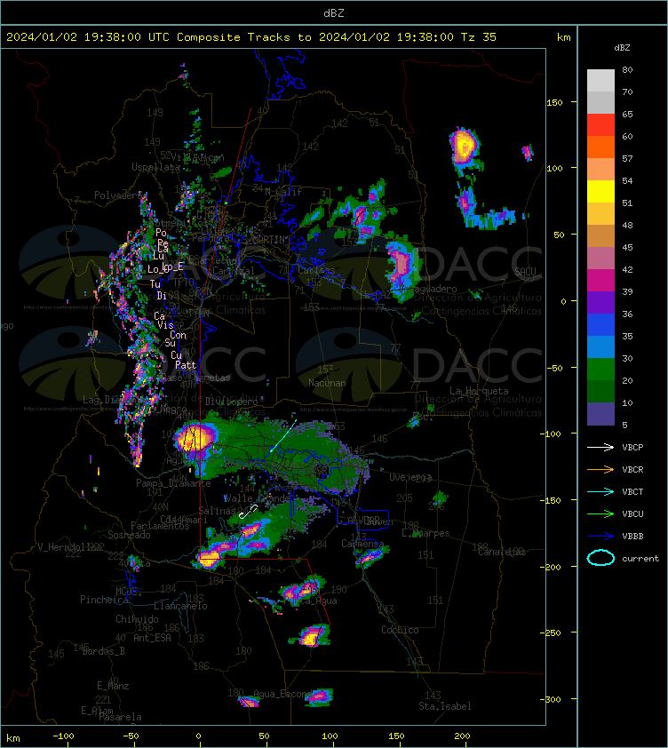Click the 100 tick on the horizontal axis
This screenshot has width=668, height=748.
click(330, 736)
